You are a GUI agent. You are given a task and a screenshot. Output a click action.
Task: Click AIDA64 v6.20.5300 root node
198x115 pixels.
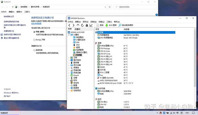pos(76,32)
